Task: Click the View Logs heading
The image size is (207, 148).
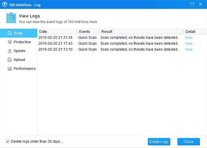Action: point(29,16)
